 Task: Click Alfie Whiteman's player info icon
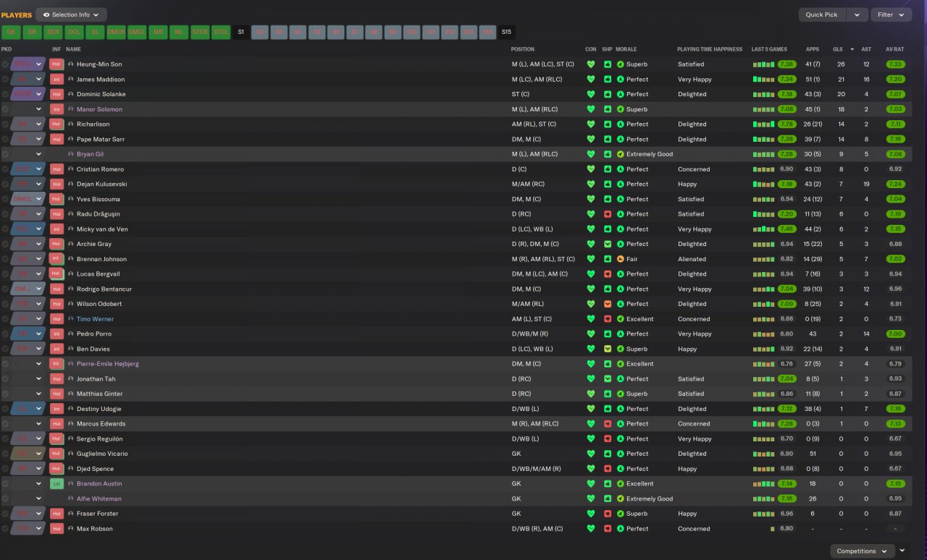(71, 499)
